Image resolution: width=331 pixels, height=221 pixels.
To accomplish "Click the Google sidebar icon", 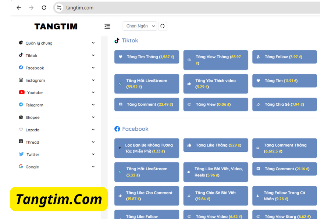I will click(x=21, y=166).
